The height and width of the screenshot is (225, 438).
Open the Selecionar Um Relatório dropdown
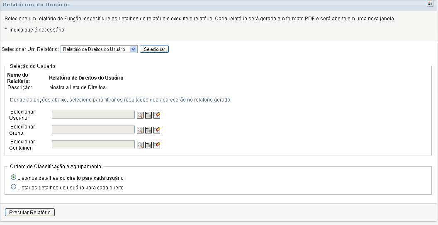(99, 49)
